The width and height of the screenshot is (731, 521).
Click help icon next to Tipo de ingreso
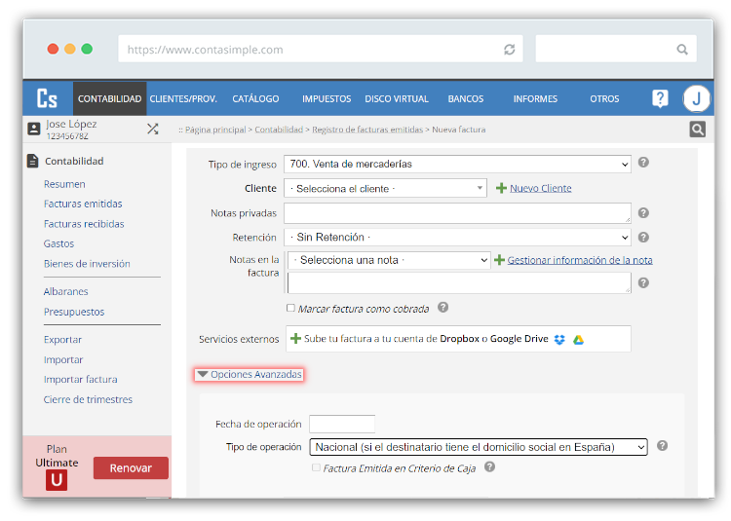pyautogui.click(x=643, y=164)
